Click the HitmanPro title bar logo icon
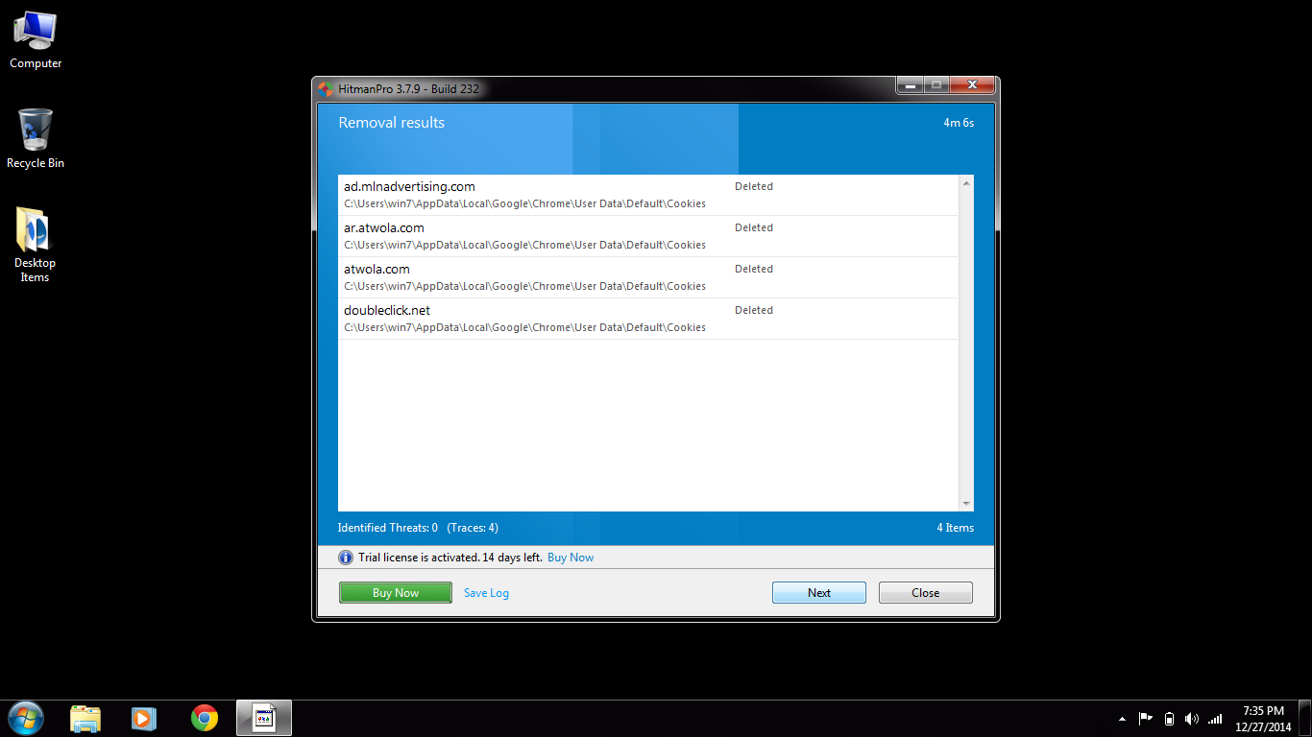1312x737 pixels. (x=327, y=88)
